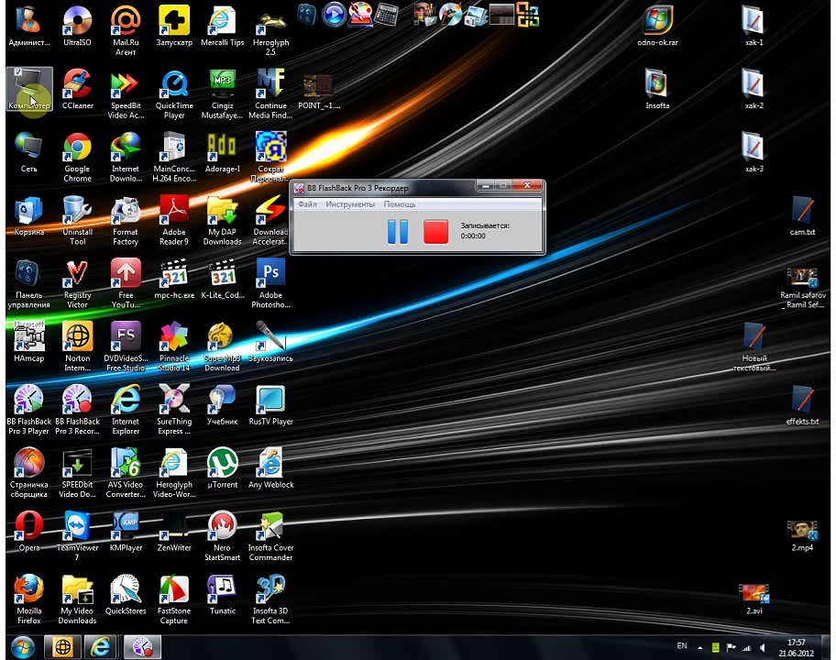Screen dimensions: 836x660
Task: Open the Windows Start menu
Action: pyautogui.click(x=22, y=647)
